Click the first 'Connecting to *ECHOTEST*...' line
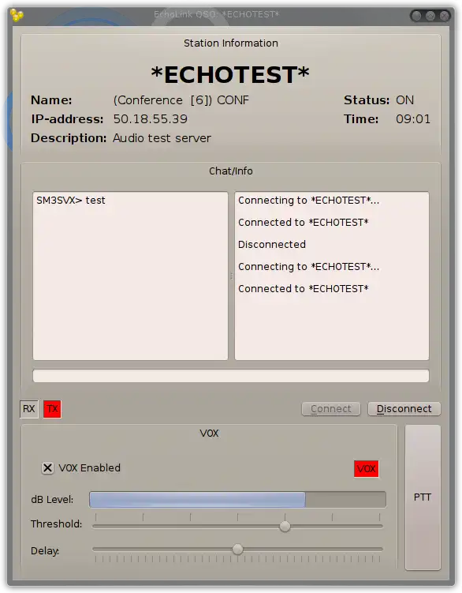Viewport: 462px width, 593px height. coord(308,201)
